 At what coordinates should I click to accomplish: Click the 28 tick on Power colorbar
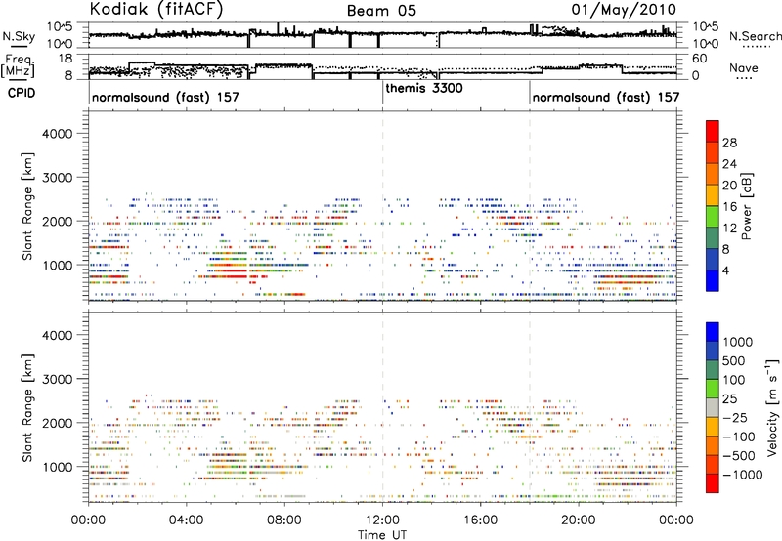[x=729, y=143]
